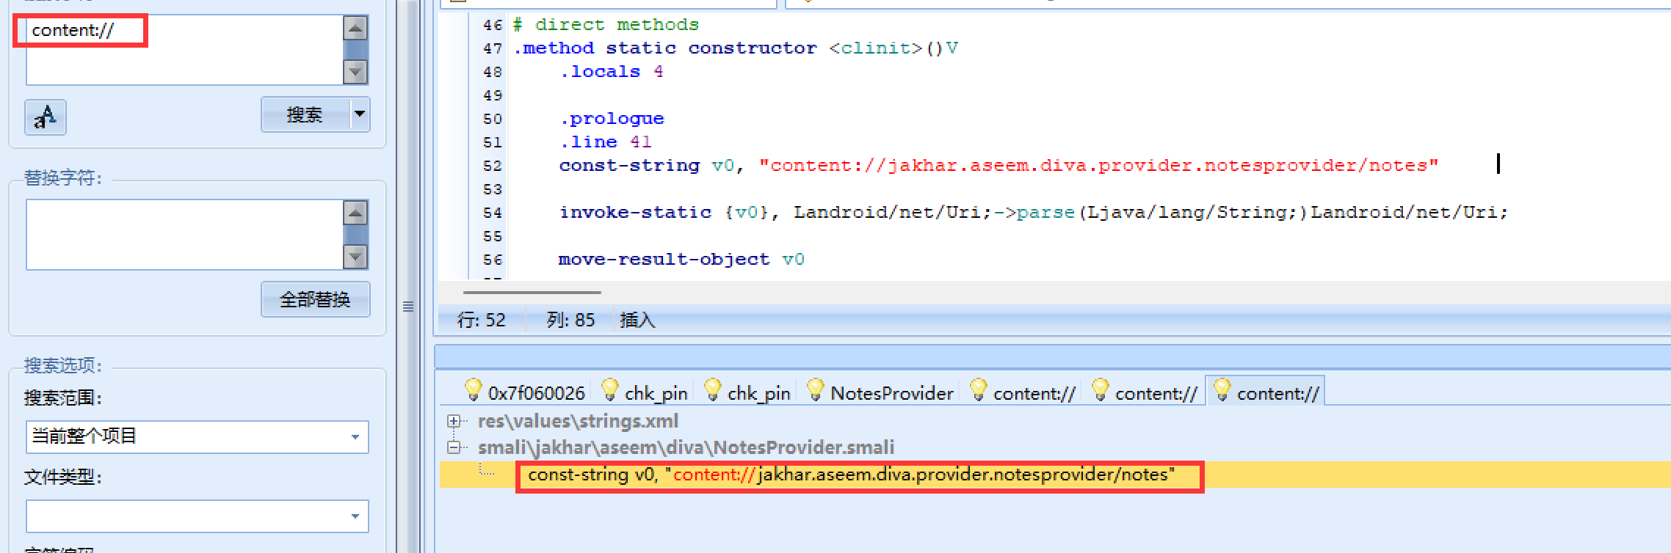1671x553 pixels.
Task: Click the status bar '列: 85' indicator
Action: coord(570,320)
